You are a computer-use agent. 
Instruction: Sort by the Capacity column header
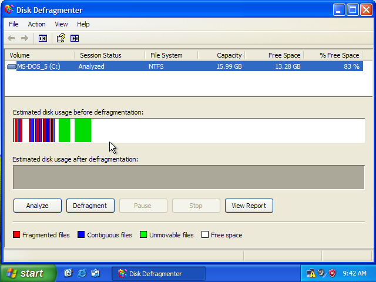[x=221, y=55]
